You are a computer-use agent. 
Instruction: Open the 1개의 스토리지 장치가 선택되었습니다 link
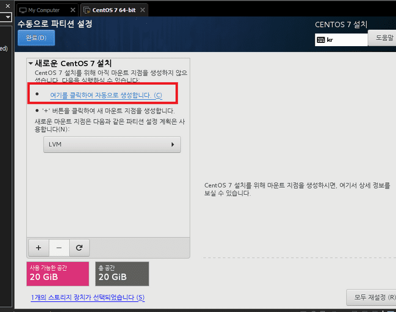(87, 297)
